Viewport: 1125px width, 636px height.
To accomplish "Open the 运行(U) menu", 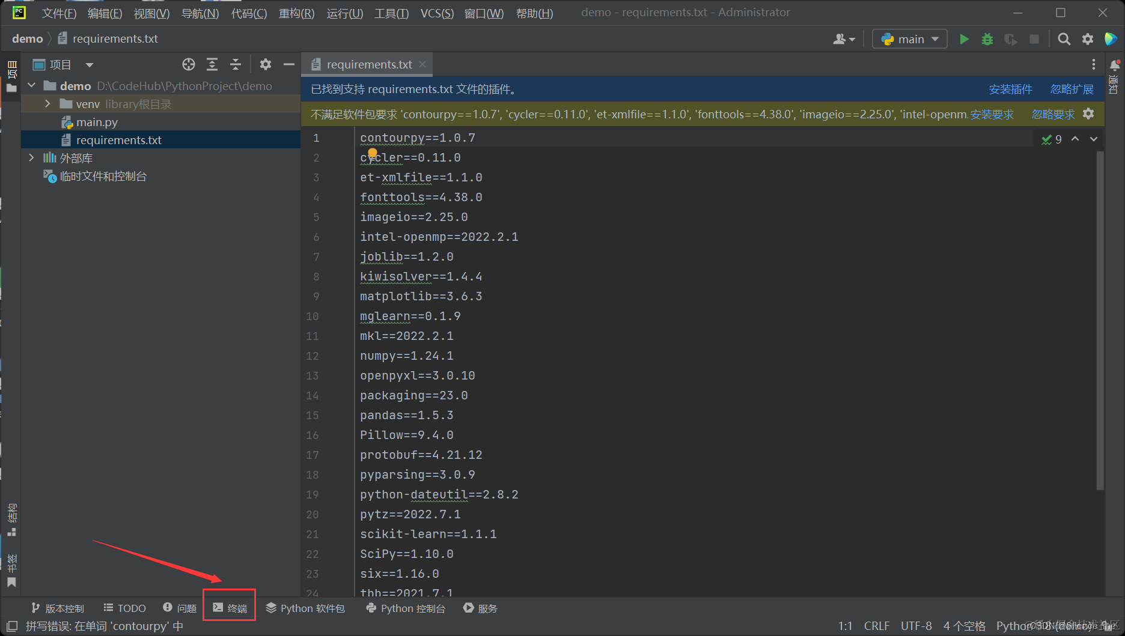I will pyautogui.click(x=344, y=13).
